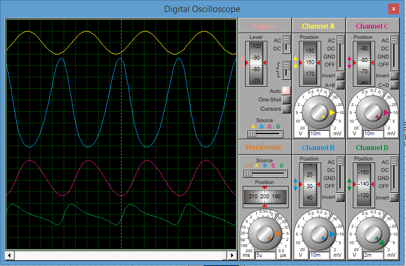Click the Horizontal timebase value field 5u

click(264, 255)
